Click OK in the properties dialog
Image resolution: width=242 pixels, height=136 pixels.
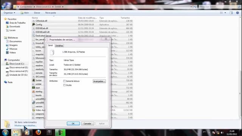pos(73,124)
